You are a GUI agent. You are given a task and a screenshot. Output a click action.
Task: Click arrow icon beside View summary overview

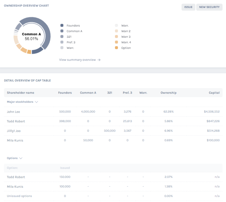99,60
